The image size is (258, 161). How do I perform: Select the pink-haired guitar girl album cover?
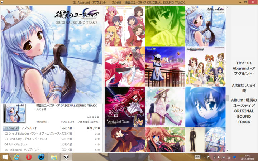tap(125, 67)
